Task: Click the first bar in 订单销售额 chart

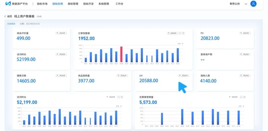Action: (86, 60)
